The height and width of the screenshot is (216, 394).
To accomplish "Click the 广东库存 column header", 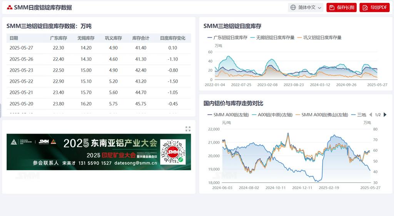I will [58, 38].
